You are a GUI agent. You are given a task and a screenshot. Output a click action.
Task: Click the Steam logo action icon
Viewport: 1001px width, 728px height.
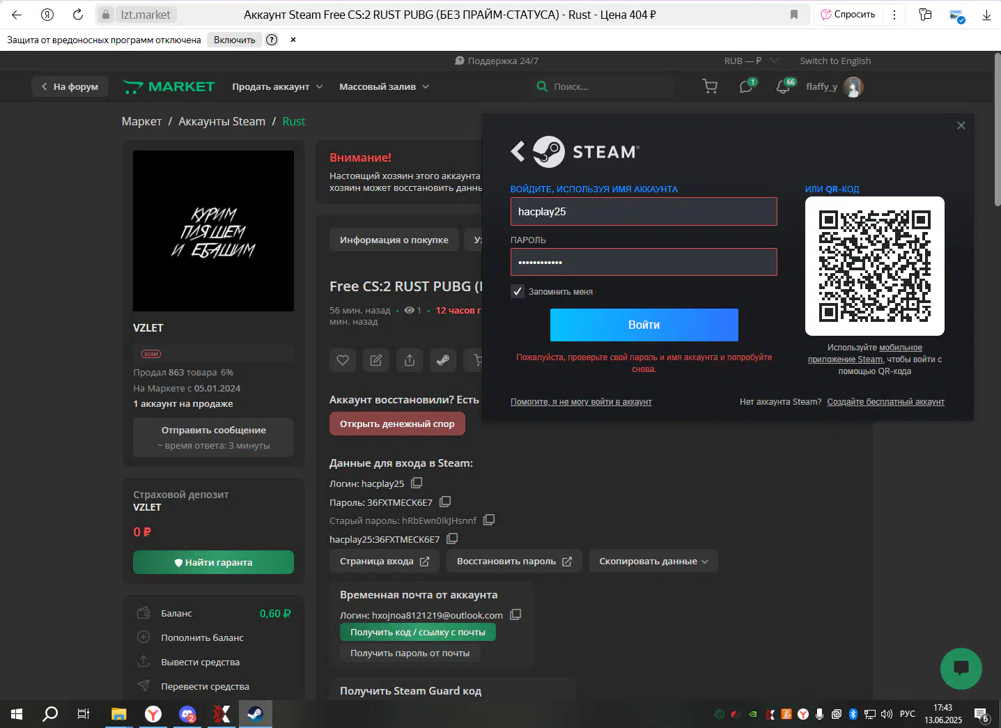coord(443,360)
